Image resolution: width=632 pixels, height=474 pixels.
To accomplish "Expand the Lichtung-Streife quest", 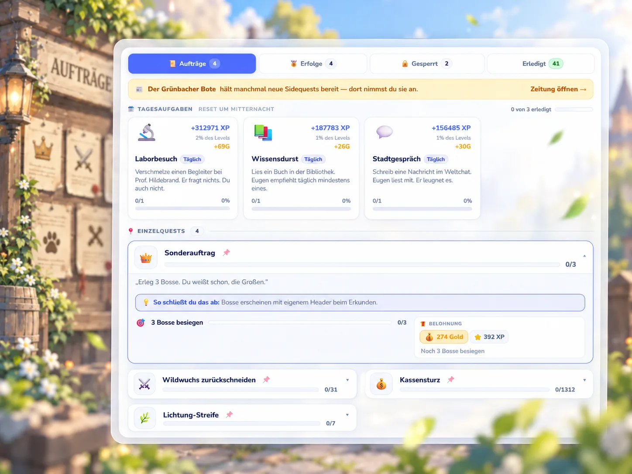I will point(347,415).
